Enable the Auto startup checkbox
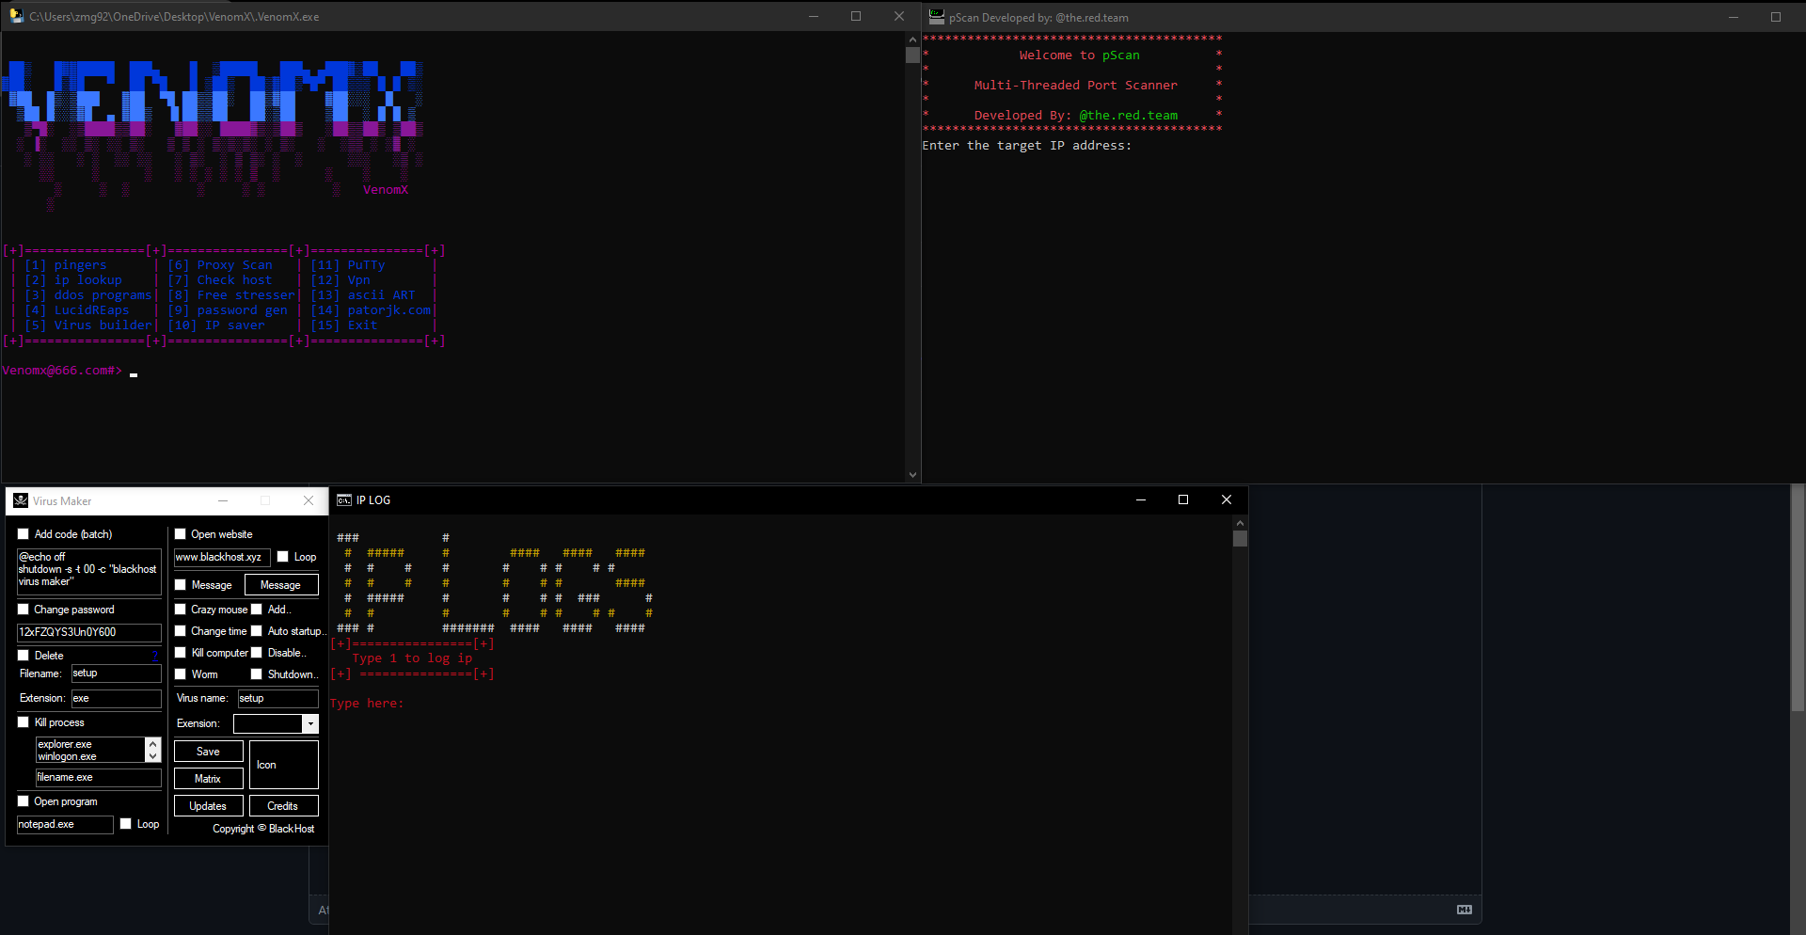Image resolution: width=1806 pixels, height=935 pixels. click(x=257, y=630)
